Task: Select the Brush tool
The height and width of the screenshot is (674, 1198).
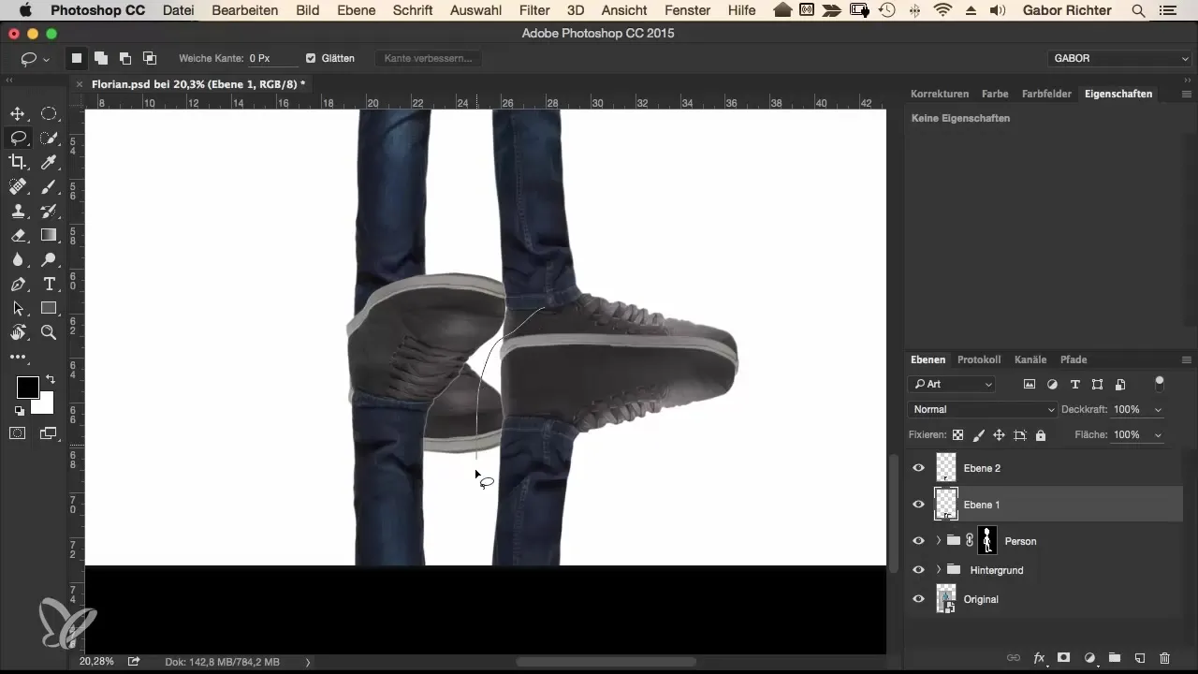Action: coord(49,186)
